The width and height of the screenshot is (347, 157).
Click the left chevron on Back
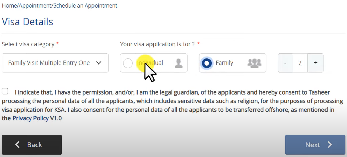pos(17,145)
